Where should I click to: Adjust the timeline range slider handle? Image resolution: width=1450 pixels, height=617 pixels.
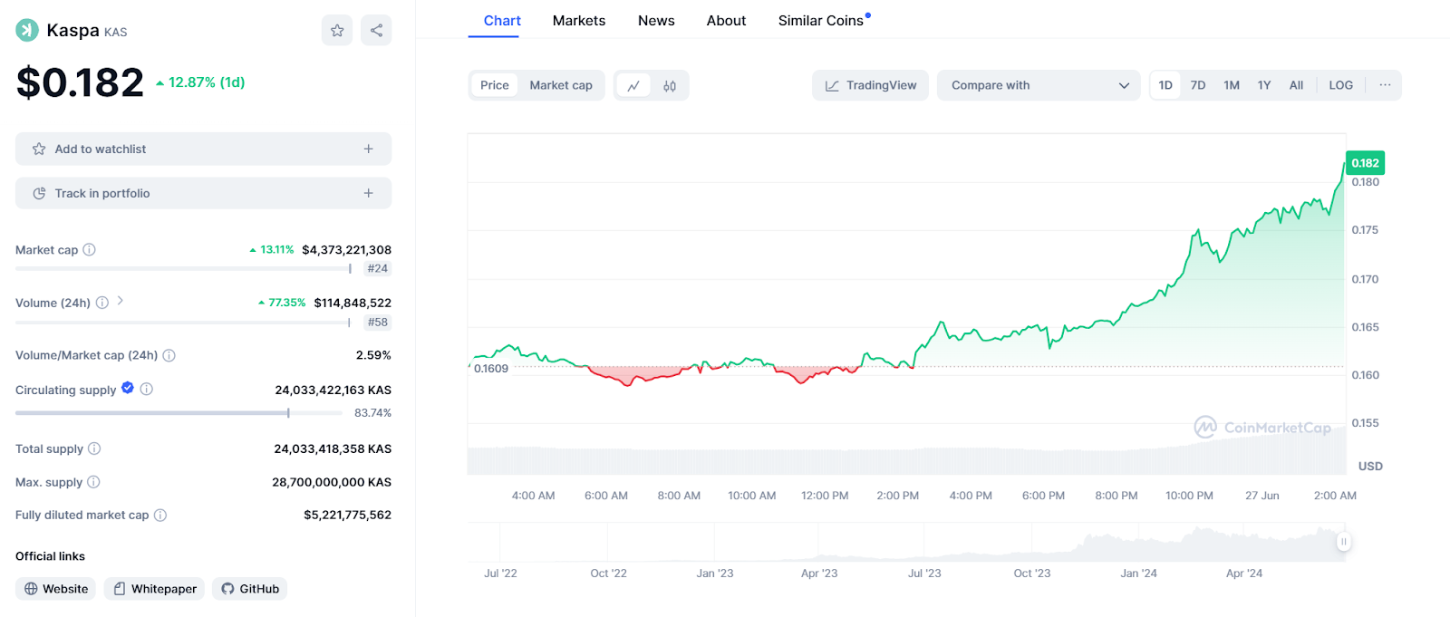click(x=1344, y=542)
